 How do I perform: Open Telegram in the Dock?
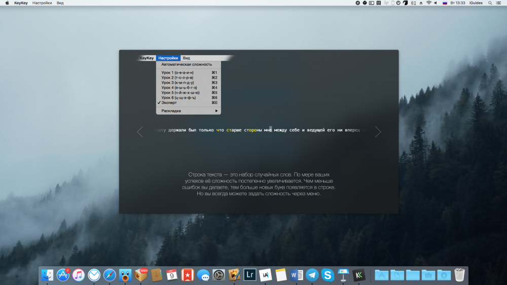(312, 275)
